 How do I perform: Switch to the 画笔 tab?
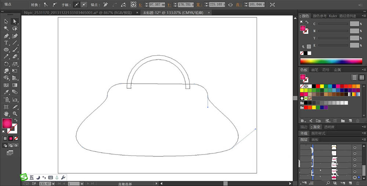(x=315, y=70)
